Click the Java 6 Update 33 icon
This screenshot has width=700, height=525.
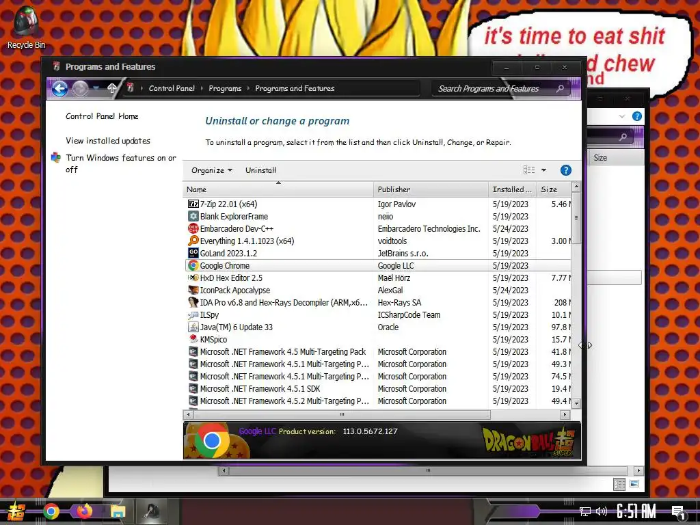tap(193, 327)
